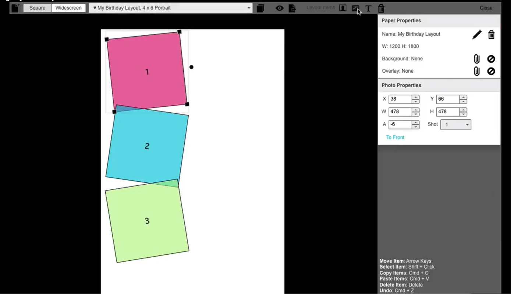Click the bottom-right resize handle of box 1
This screenshot has height=294, width=511.
point(187,104)
